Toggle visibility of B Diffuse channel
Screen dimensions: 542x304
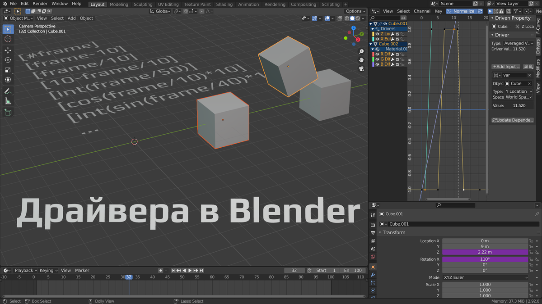pyautogui.click(x=377, y=64)
